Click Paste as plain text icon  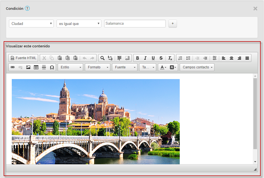tap(68, 58)
